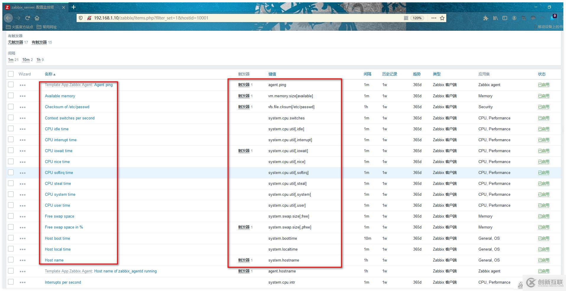
Task: Open Template App Zabbix Agent link for Host name of zabbix_agentd
Action: 69,271
